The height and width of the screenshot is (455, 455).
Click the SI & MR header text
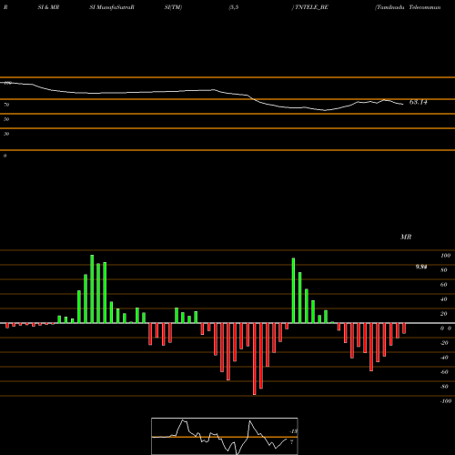(x=48, y=7)
